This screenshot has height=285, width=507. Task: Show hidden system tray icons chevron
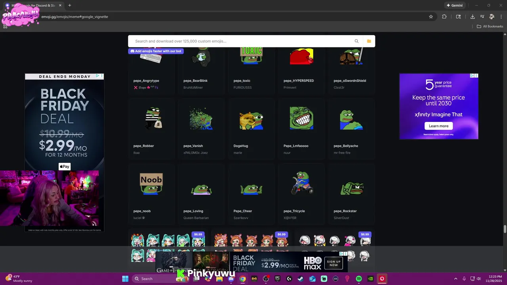click(456, 279)
